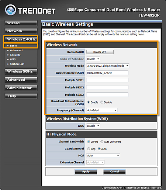The width and height of the screenshot is (166, 190).
Task: Expand Frequency (Channel) AutoSelect dropdown
Action: click(102, 110)
